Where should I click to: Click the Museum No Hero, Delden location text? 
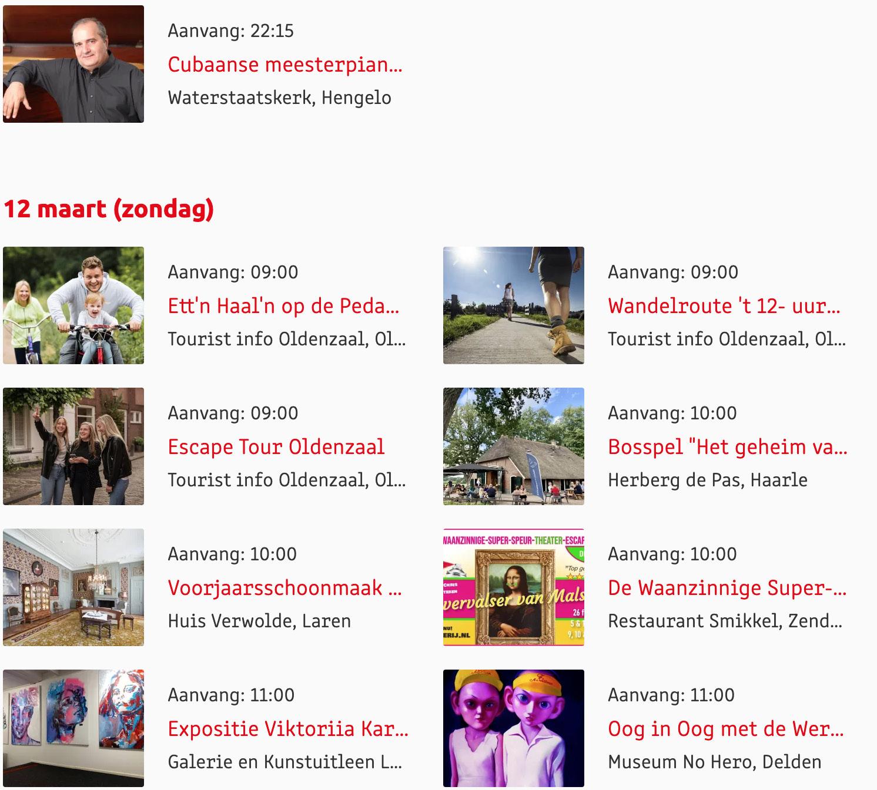click(715, 762)
